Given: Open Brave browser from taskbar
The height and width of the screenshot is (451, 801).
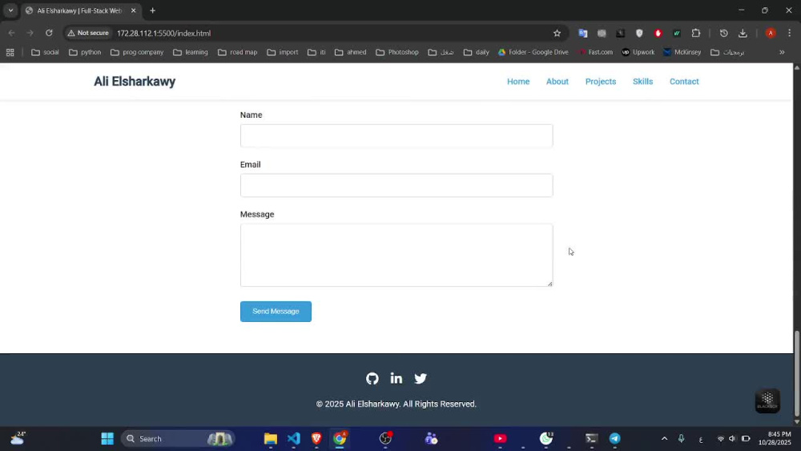Looking at the screenshot, I should click(x=316, y=439).
